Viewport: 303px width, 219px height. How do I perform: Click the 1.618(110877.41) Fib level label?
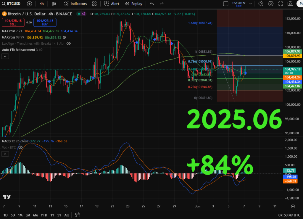200,23
